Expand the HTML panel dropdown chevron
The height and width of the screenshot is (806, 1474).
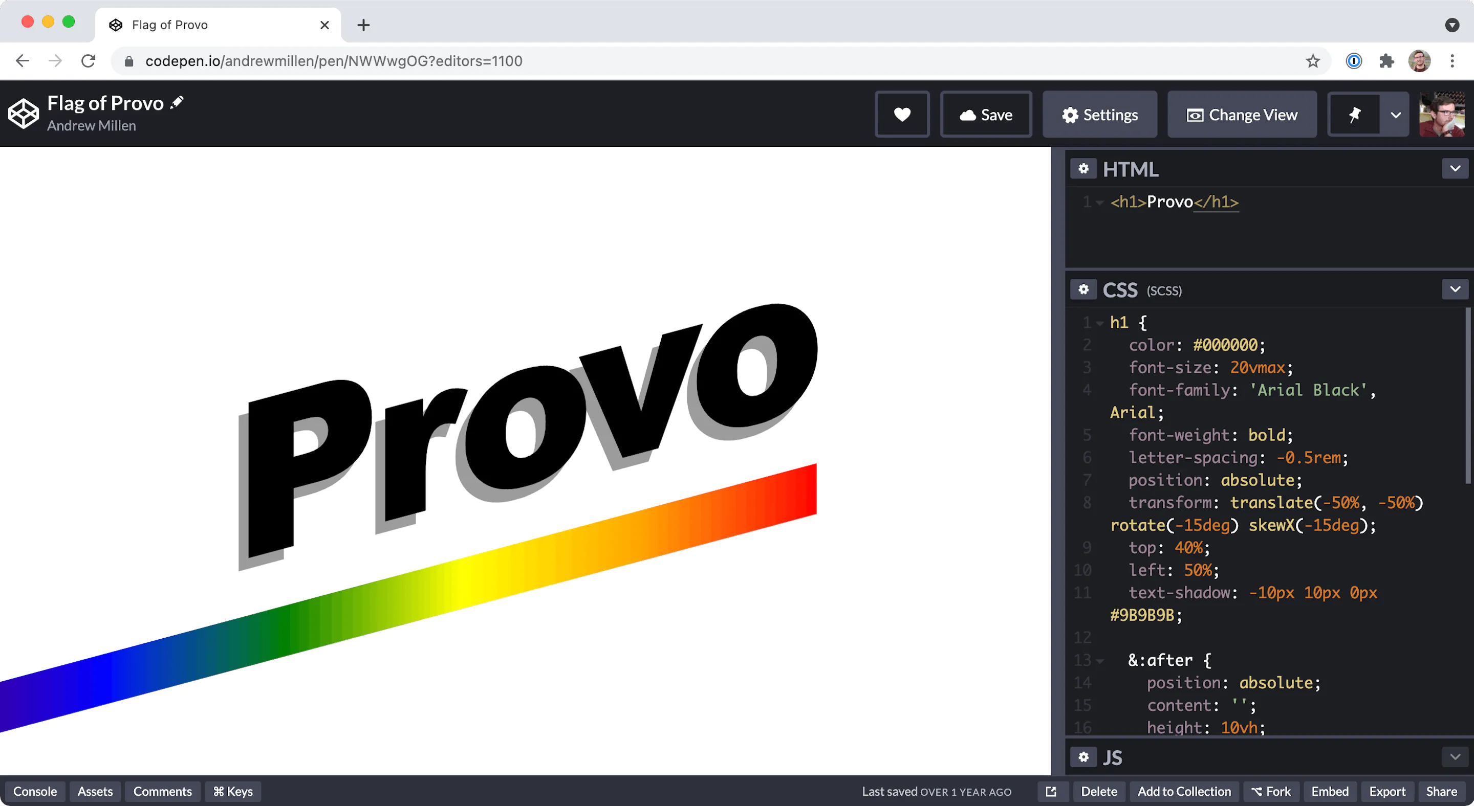[x=1455, y=169]
